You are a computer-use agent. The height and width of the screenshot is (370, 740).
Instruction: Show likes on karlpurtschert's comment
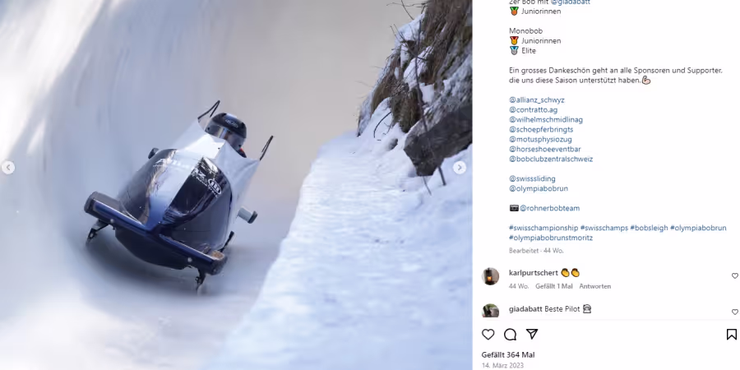[553, 286]
